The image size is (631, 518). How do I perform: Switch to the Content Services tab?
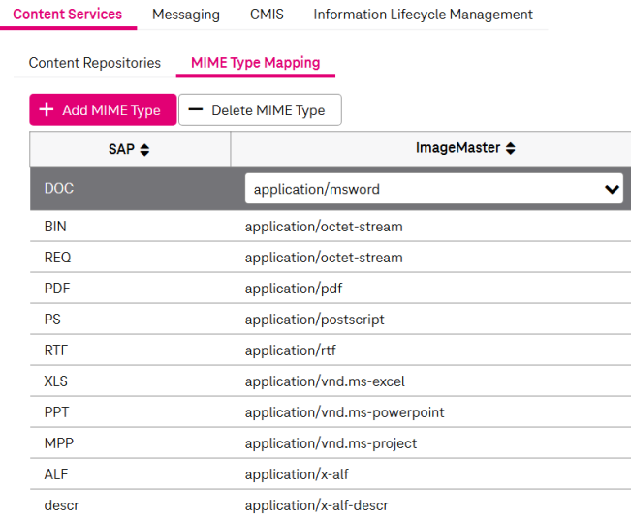(68, 15)
